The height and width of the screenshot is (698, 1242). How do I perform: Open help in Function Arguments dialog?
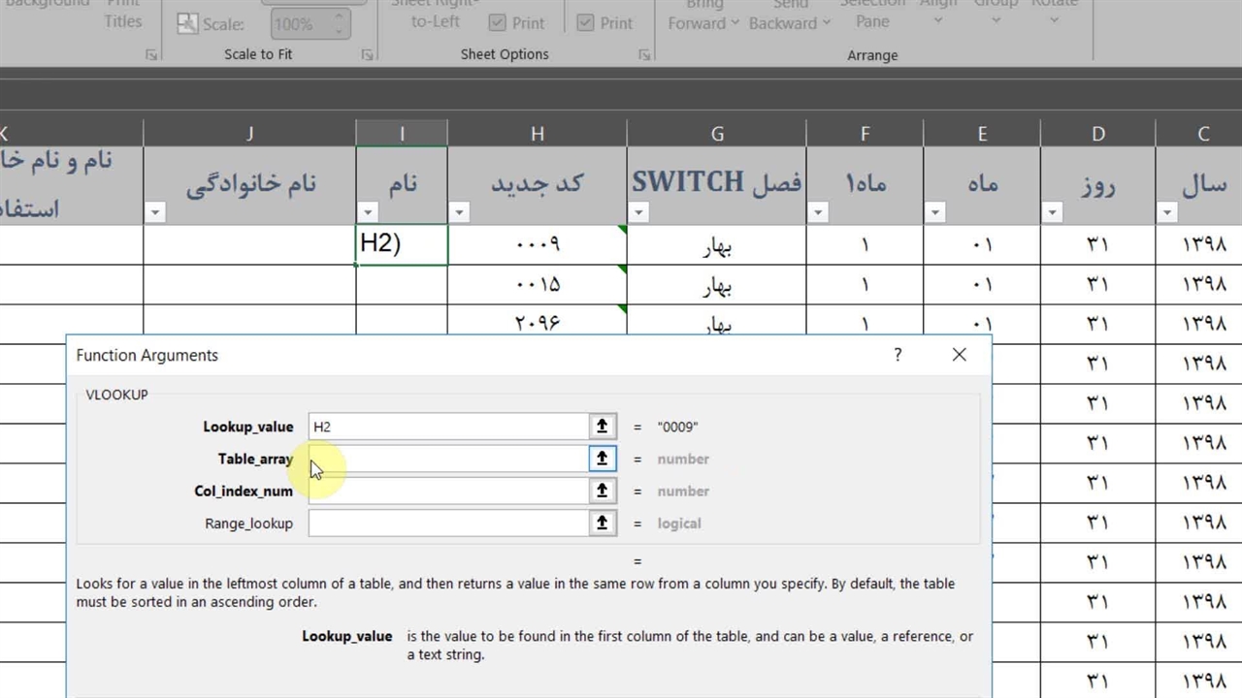click(x=898, y=355)
